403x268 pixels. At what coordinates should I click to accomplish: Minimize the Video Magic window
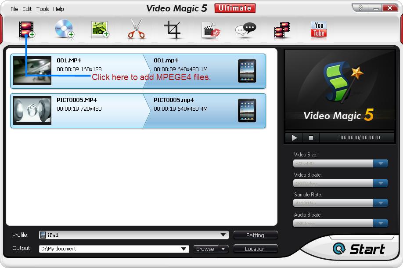[375, 8]
